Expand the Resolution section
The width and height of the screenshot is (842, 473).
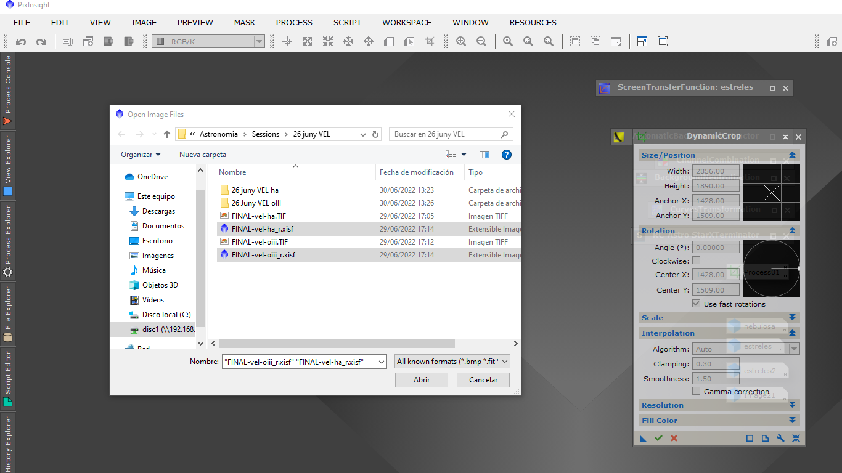click(x=793, y=405)
